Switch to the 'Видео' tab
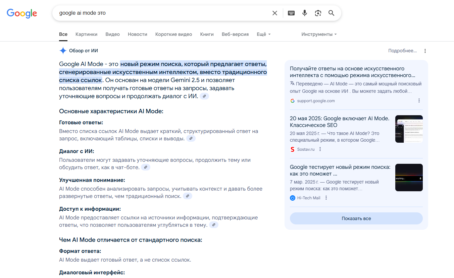The width and height of the screenshot is (454, 278). (x=112, y=34)
